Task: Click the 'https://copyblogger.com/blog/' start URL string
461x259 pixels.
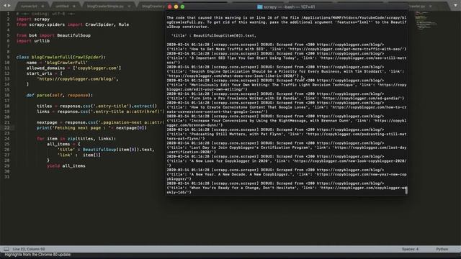Action: pos(77,78)
